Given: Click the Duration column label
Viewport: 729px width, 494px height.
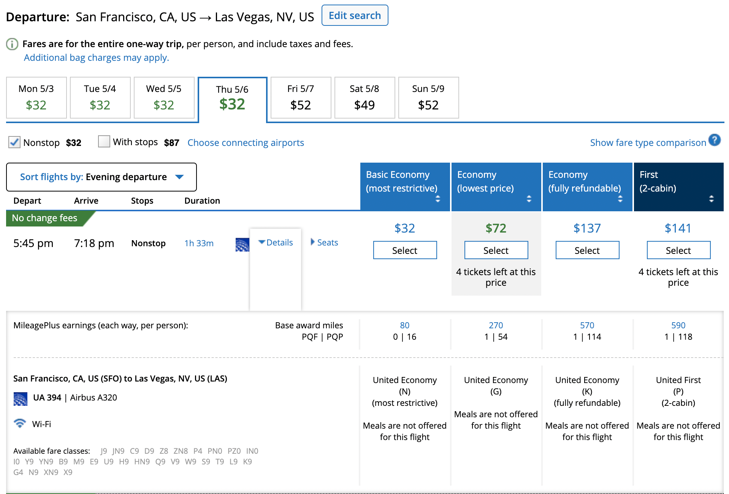Looking at the screenshot, I should (x=202, y=201).
